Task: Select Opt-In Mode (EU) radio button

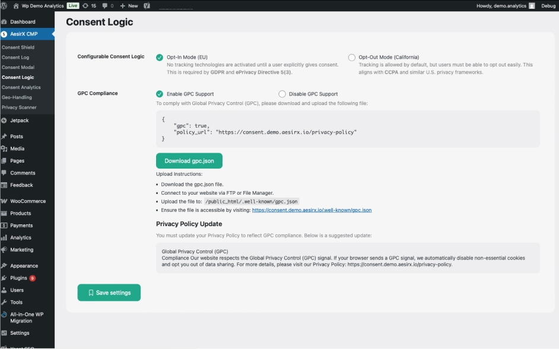Action: coord(160,58)
